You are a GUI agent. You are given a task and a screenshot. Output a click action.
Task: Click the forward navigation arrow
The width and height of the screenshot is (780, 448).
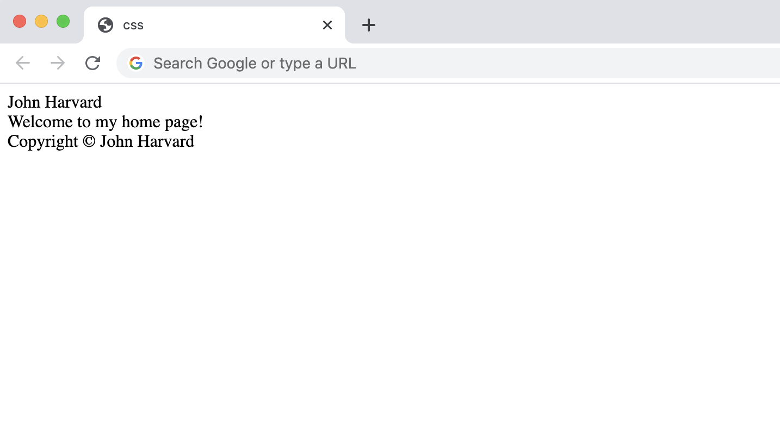[58, 63]
